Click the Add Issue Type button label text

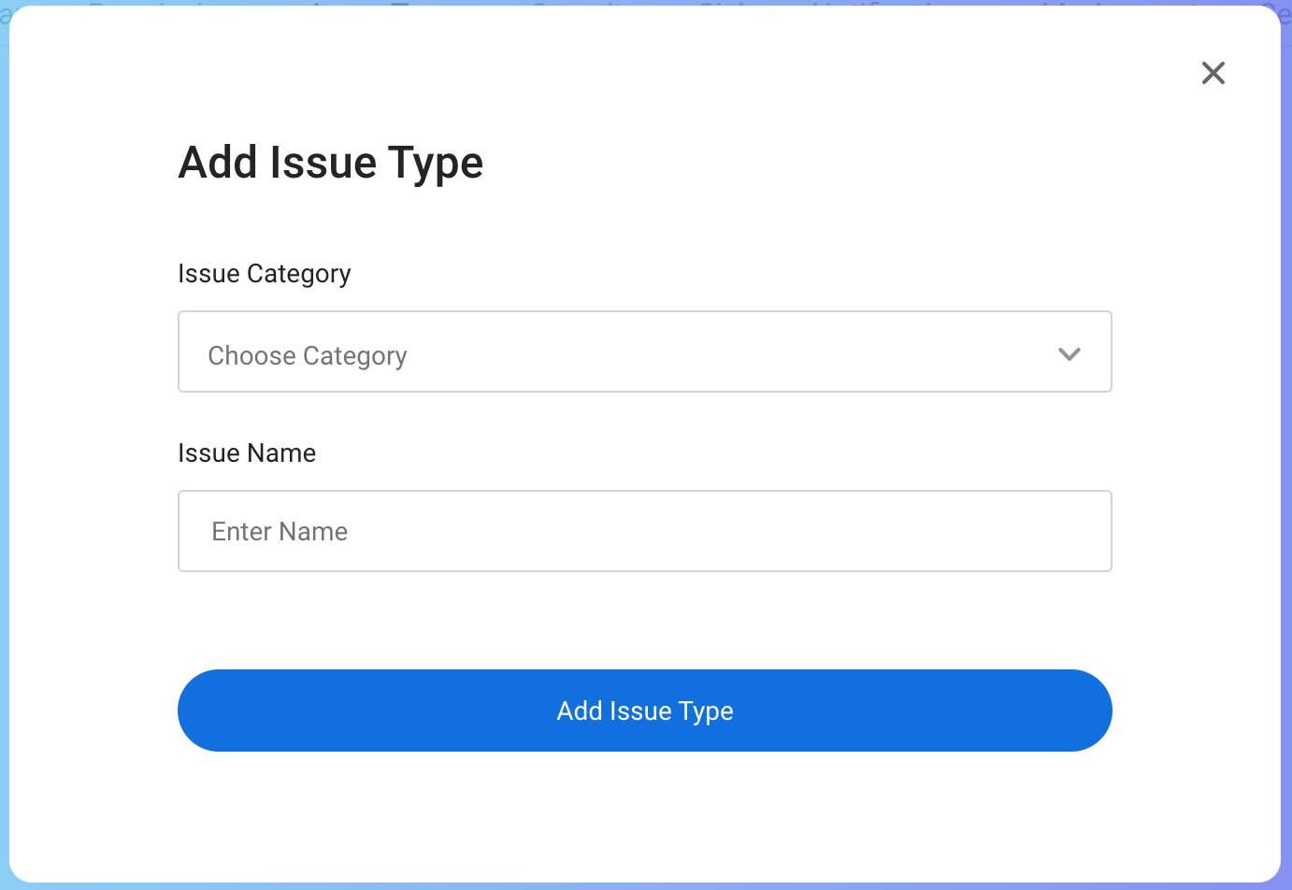(645, 711)
